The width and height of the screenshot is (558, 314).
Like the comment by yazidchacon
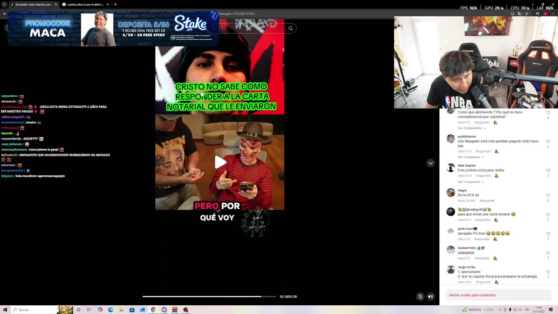548,142
